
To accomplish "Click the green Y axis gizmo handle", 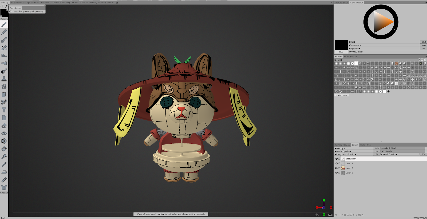I will [324, 200].
